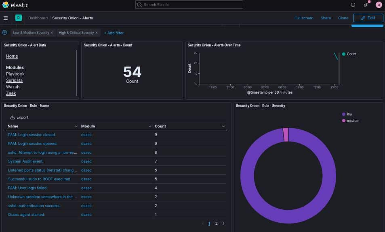Image resolution: width=385 pixels, height=232 pixels.
Task: Click the filter options icon
Action: coord(4,32)
